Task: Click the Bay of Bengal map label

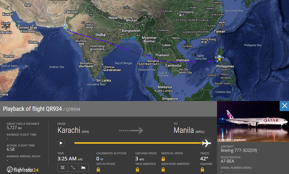Action: click(x=123, y=63)
